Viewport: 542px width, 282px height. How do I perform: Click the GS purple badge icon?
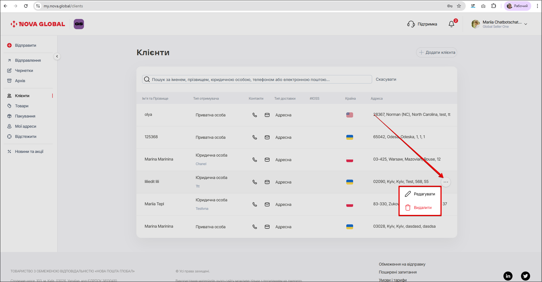[x=79, y=24]
